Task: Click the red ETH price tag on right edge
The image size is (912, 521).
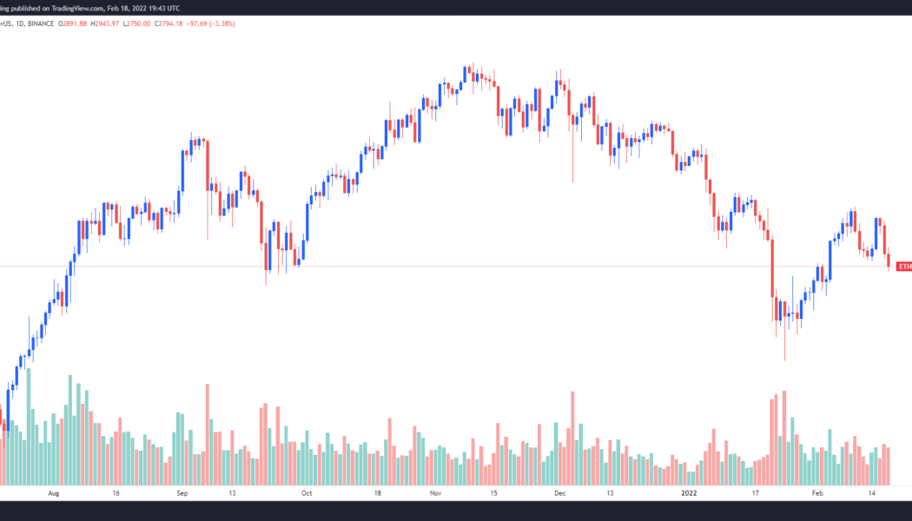Action: point(904,266)
